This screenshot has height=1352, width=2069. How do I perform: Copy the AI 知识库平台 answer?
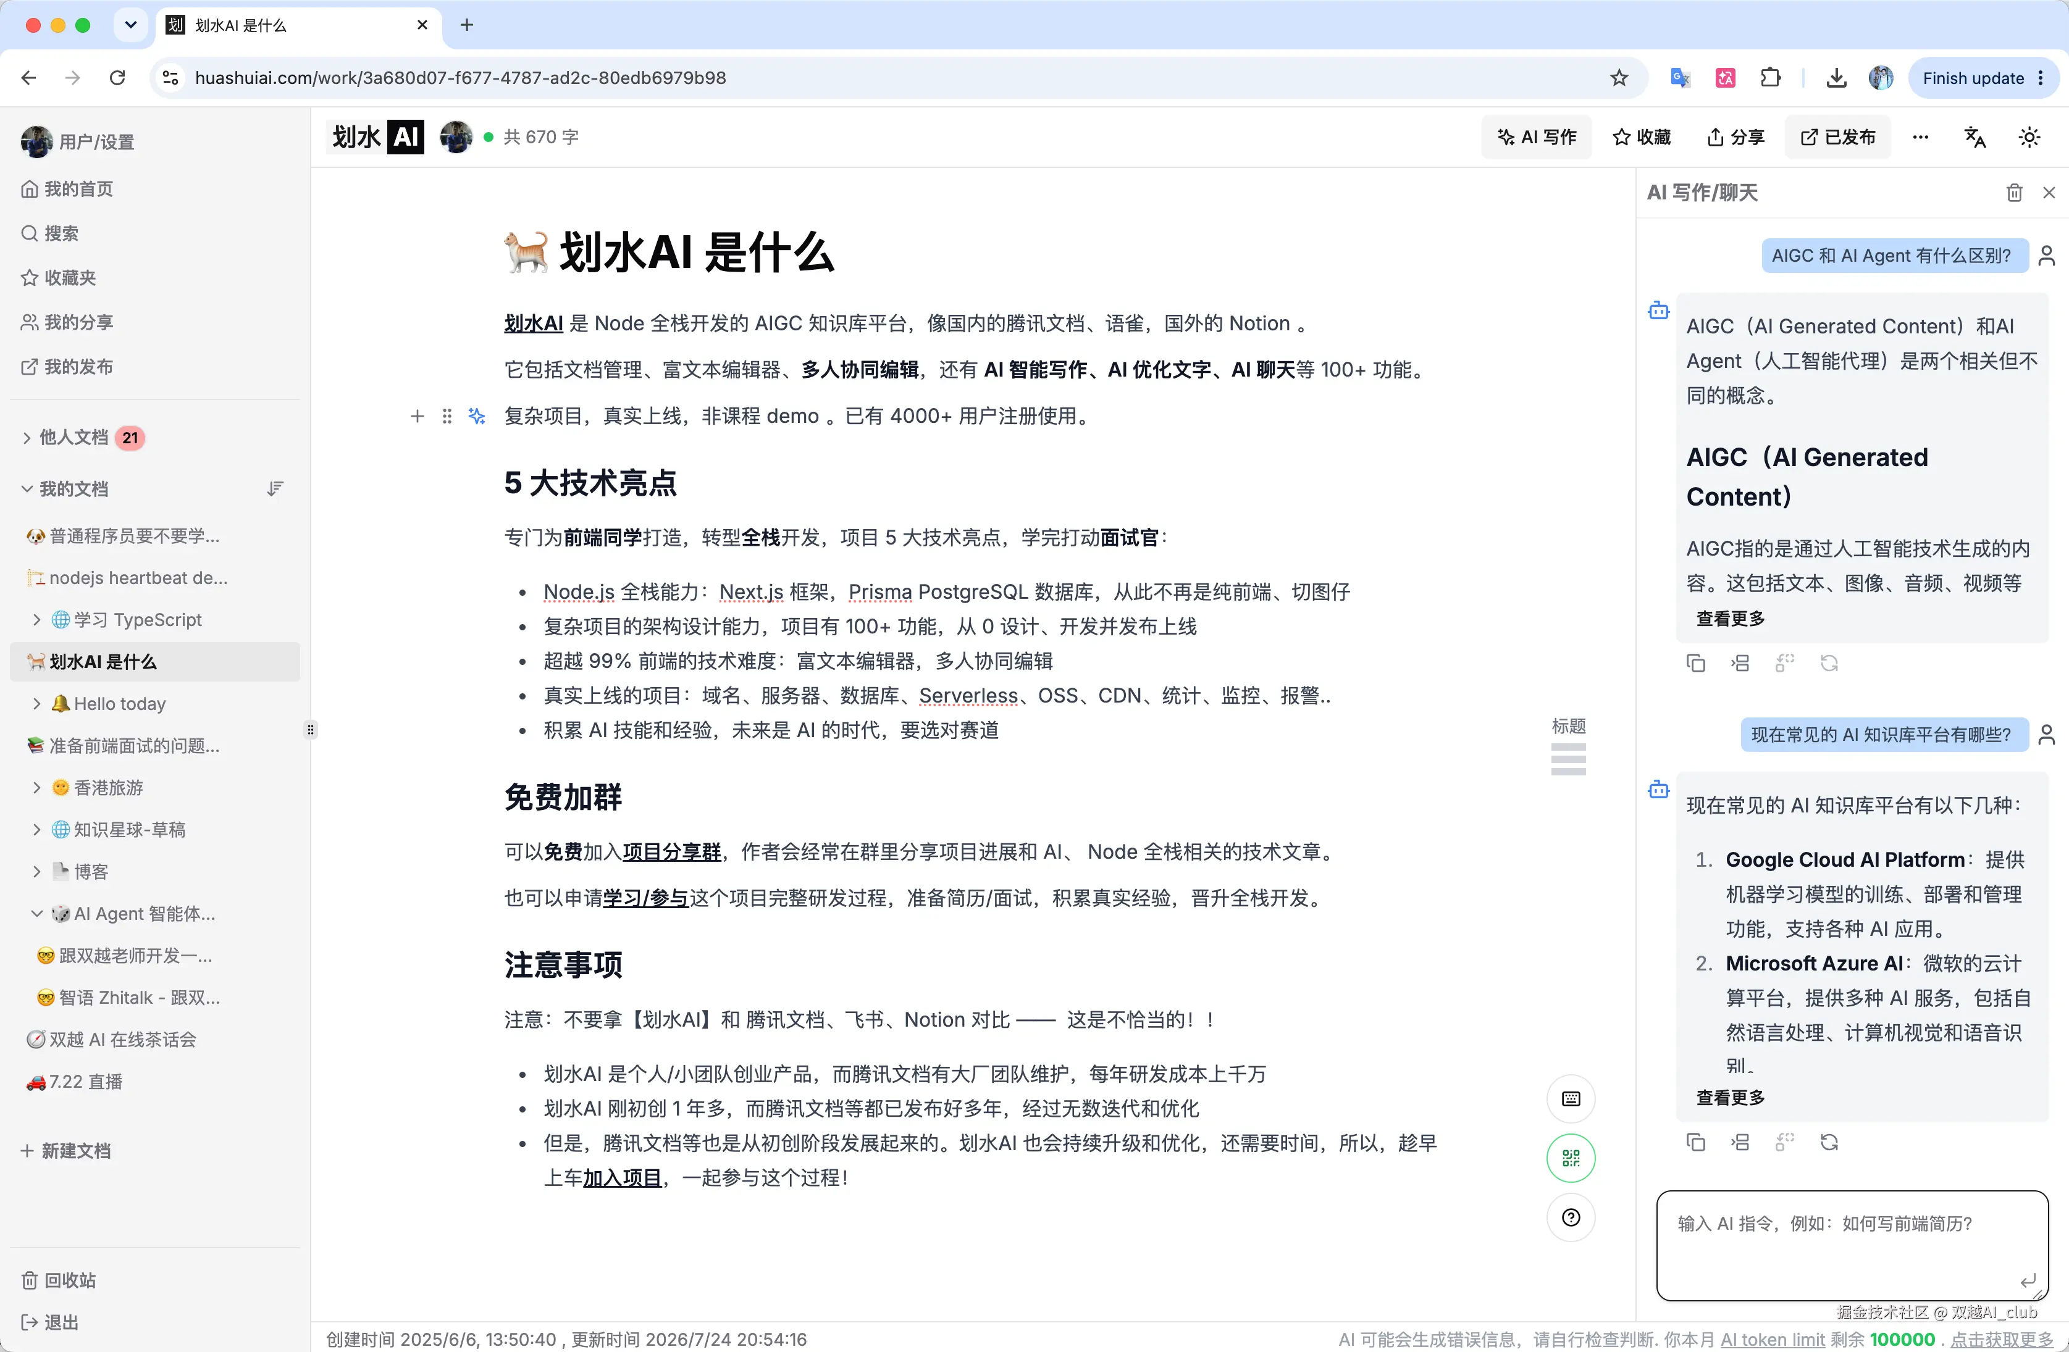coord(1695,1143)
